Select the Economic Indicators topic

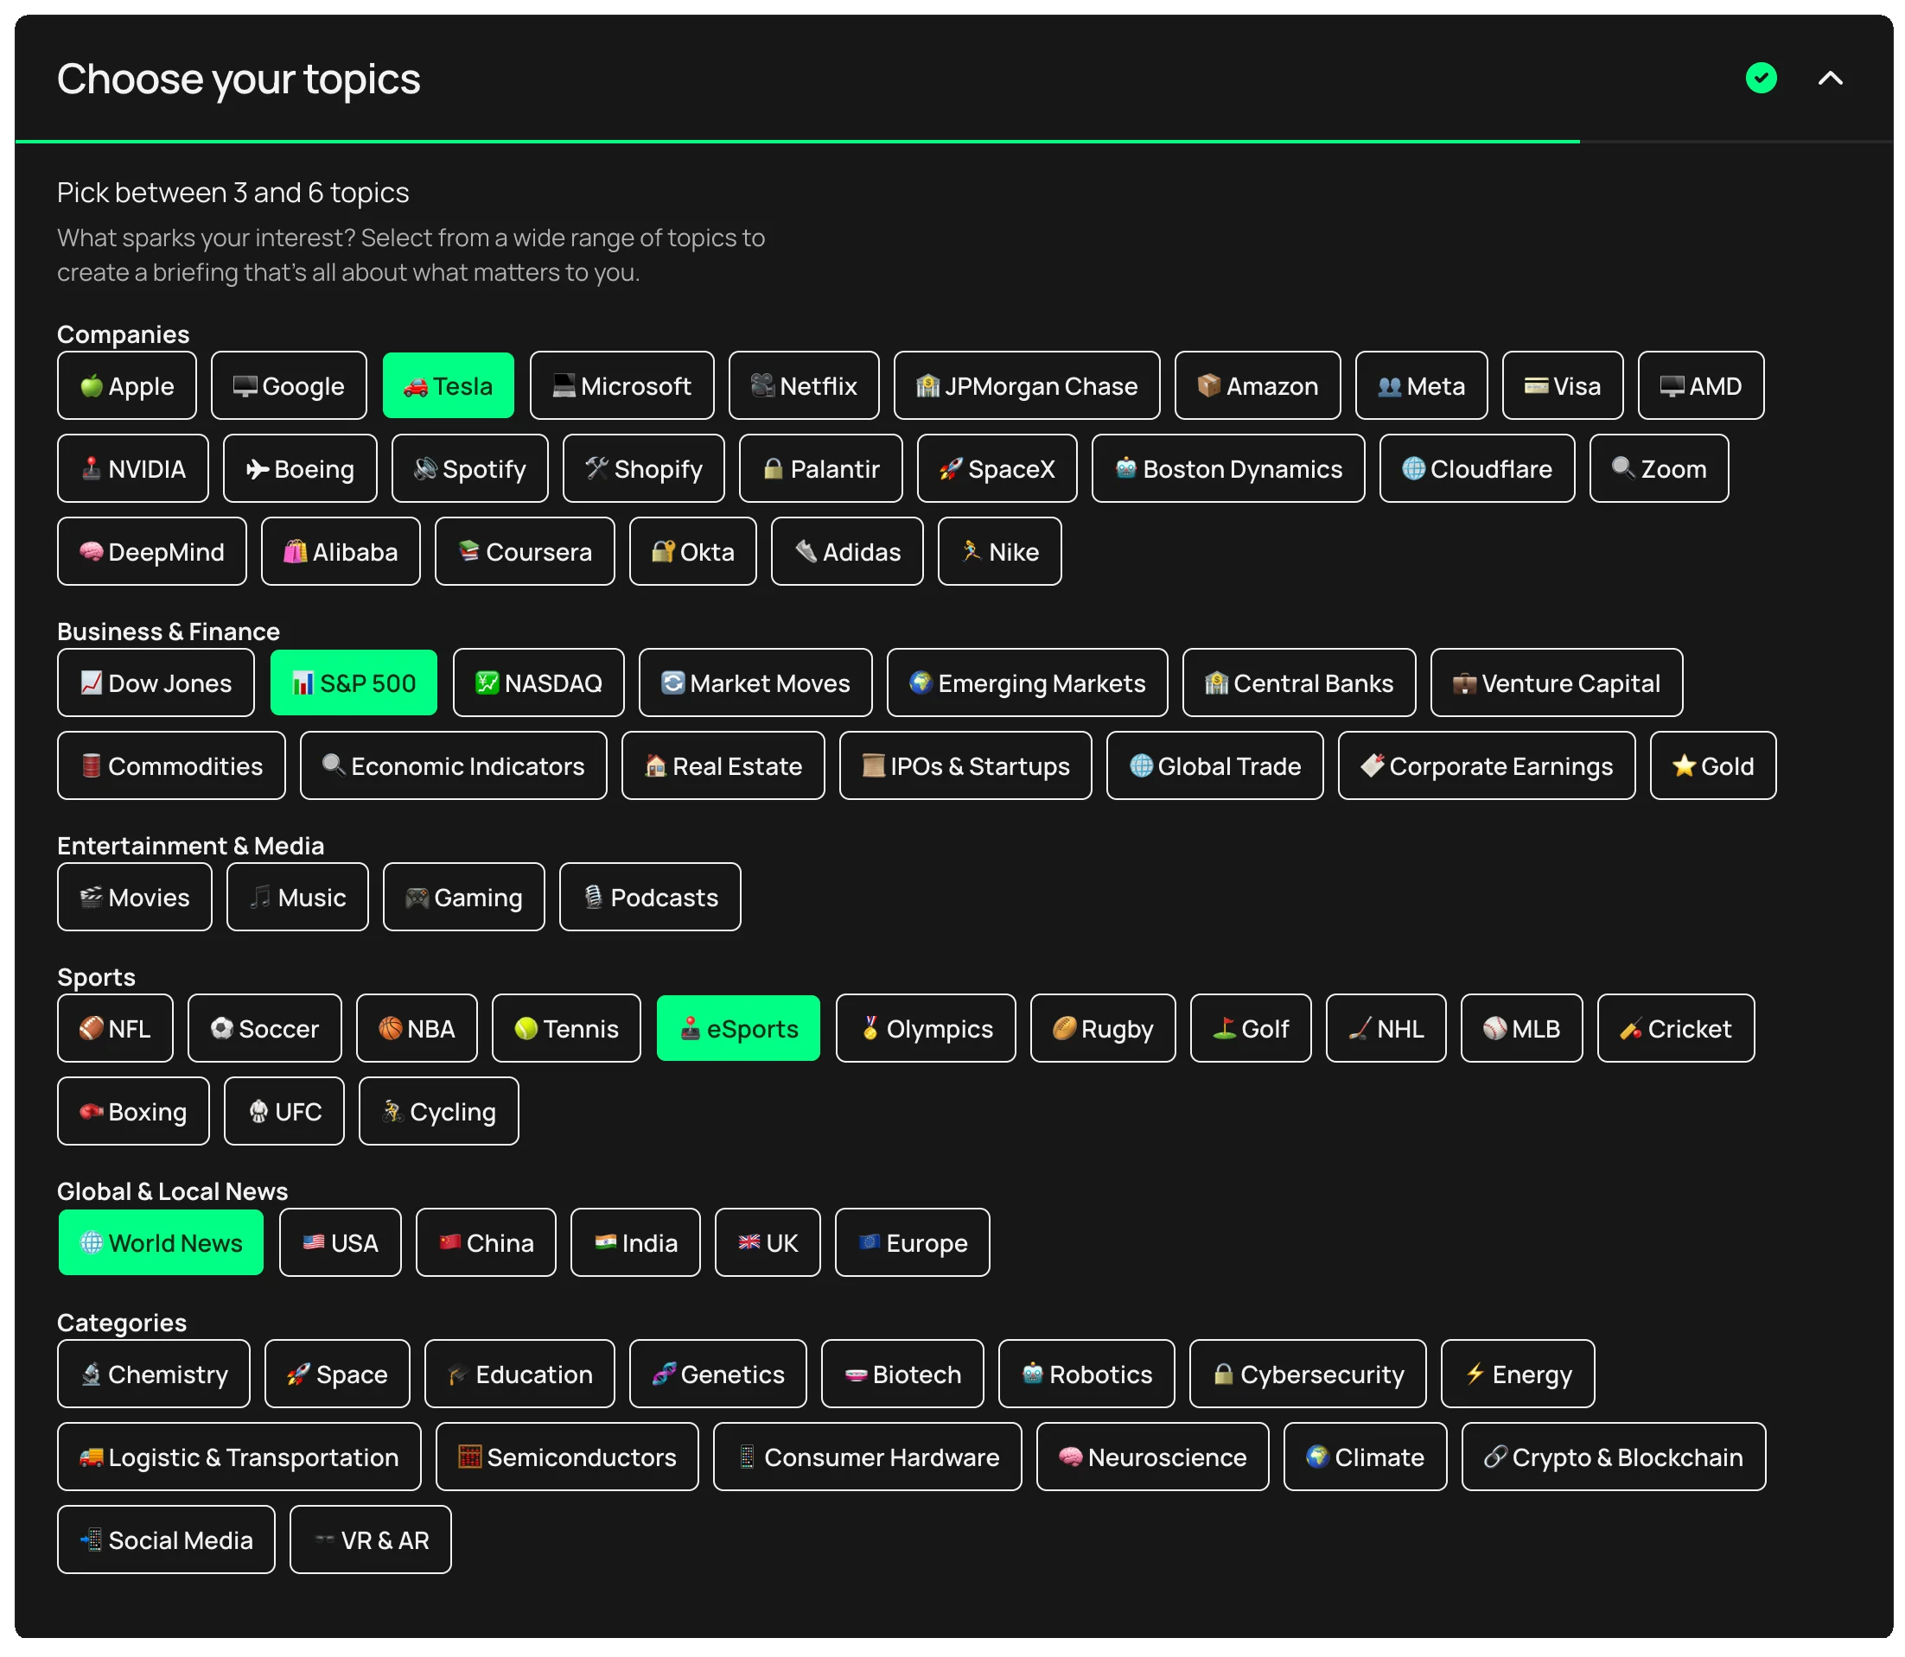coord(454,765)
